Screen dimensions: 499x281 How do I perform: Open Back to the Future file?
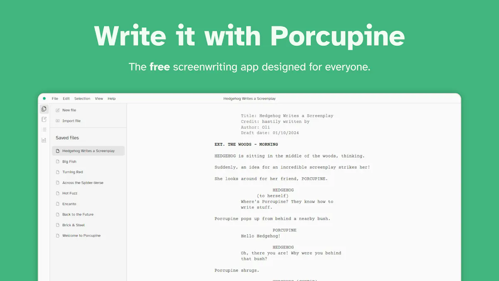coord(88,214)
